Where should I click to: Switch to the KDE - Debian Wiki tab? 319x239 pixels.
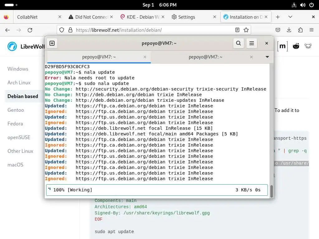click(x=142, y=17)
